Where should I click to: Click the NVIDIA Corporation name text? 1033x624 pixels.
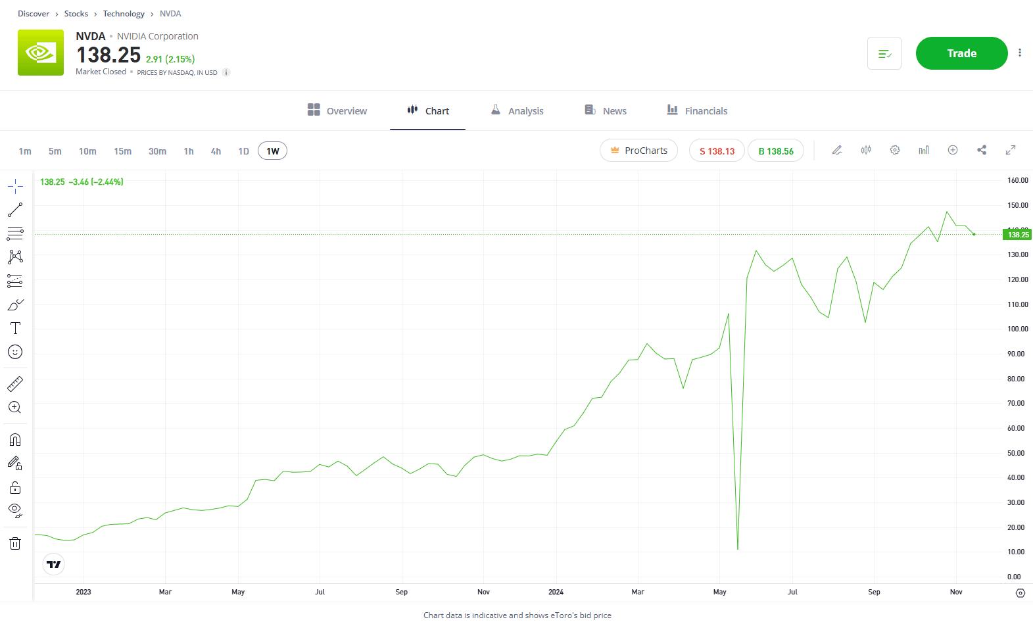pos(158,36)
